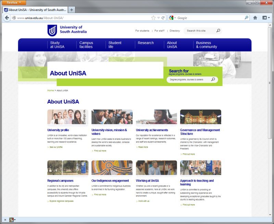Open University profile heading link

[58, 130]
